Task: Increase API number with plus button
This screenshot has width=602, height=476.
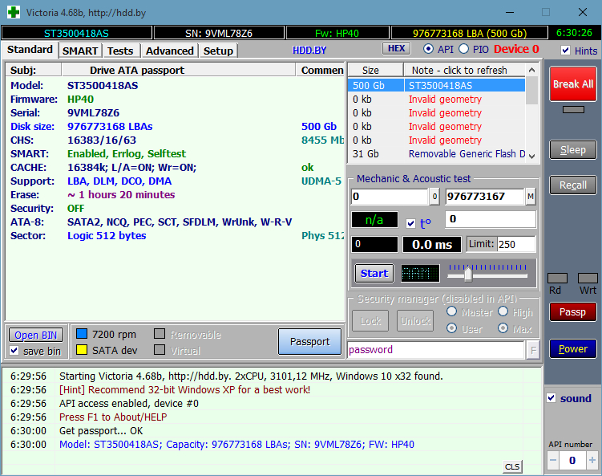Action: [x=592, y=460]
